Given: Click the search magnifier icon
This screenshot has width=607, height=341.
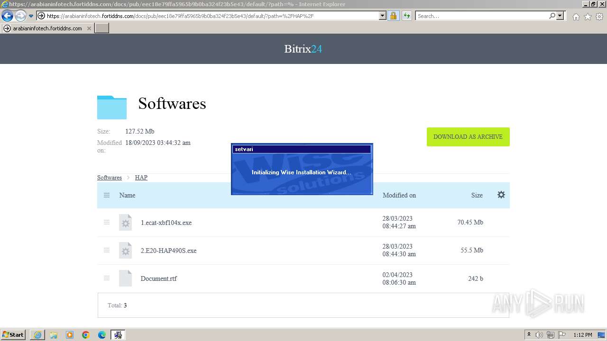Looking at the screenshot, I should coord(552,16).
